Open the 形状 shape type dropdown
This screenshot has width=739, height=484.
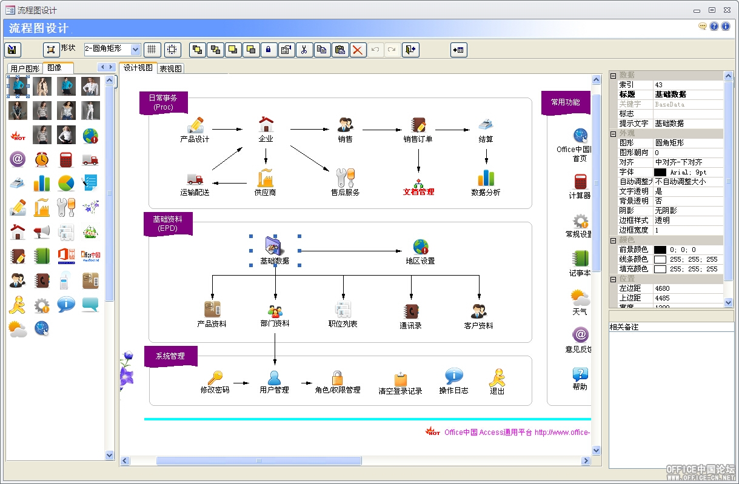(x=136, y=49)
